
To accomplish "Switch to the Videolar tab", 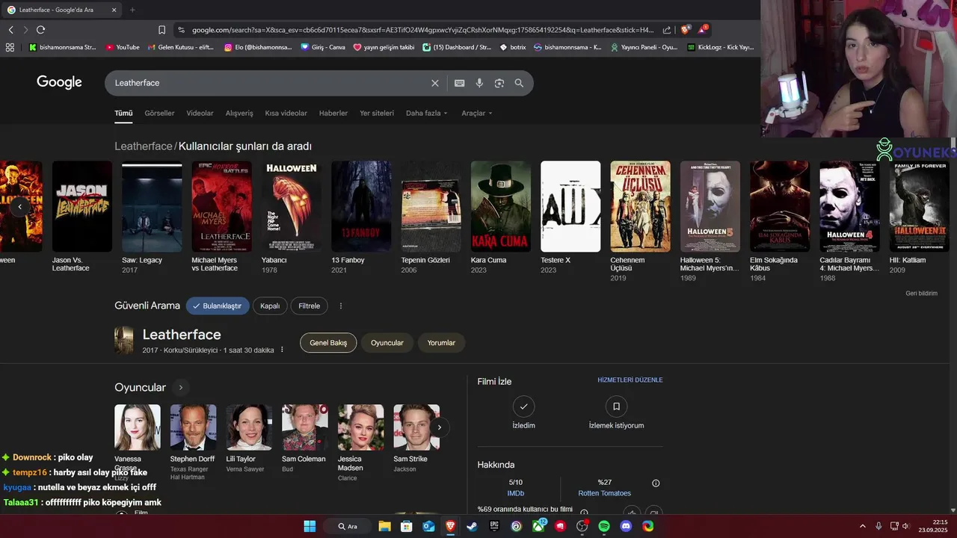I will click(200, 113).
